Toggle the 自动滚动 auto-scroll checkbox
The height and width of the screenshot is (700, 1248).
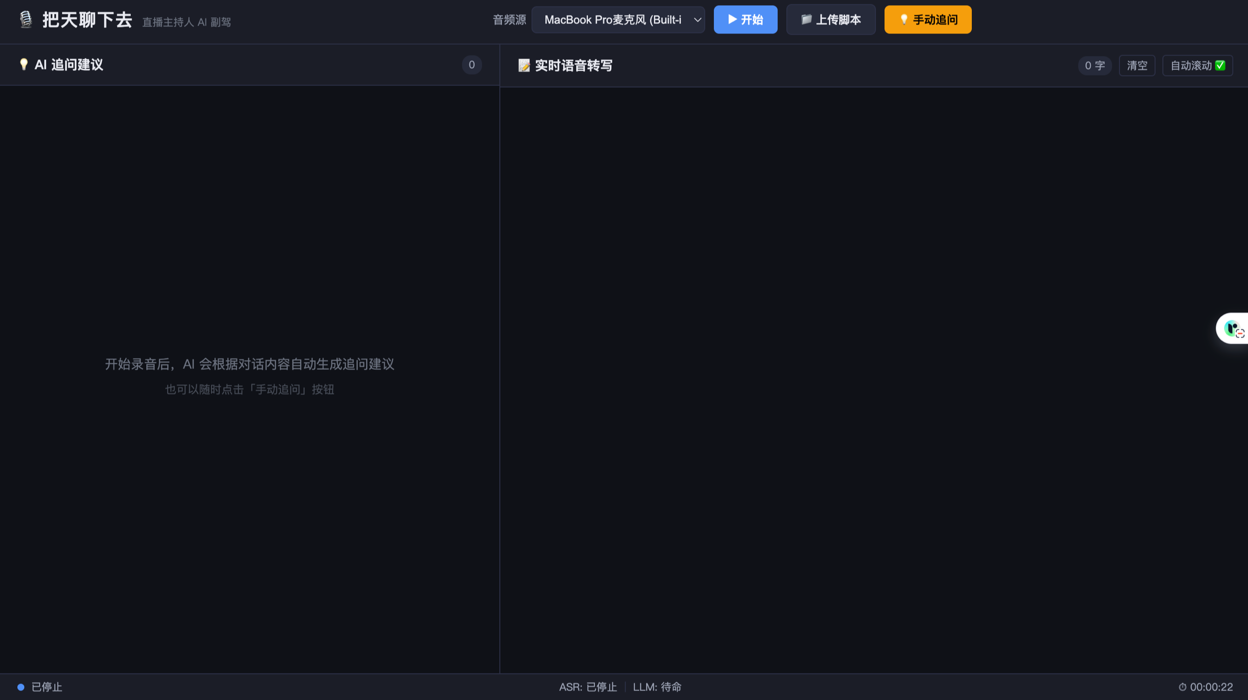(x=1220, y=65)
